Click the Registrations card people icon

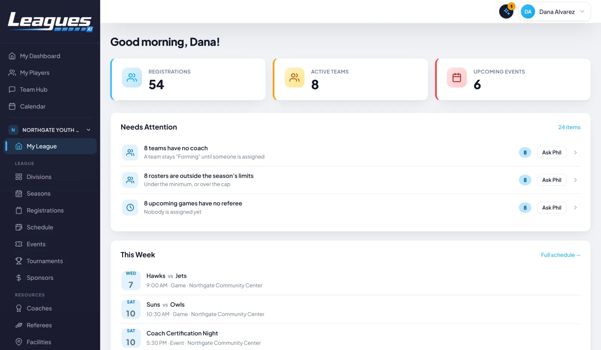click(x=132, y=78)
